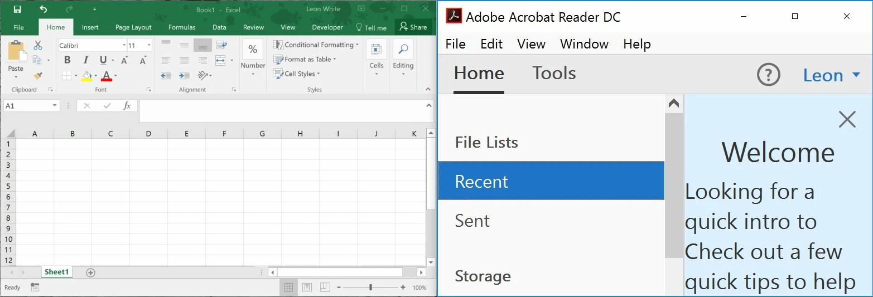873x297 pixels.
Task: Click the Redo arrow in Excel
Action: [69, 9]
